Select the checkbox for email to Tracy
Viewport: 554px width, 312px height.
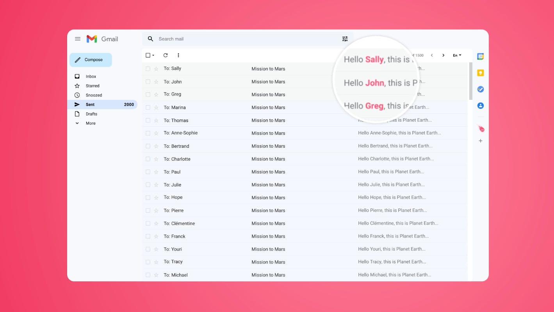pyautogui.click(x=148, y=262)
